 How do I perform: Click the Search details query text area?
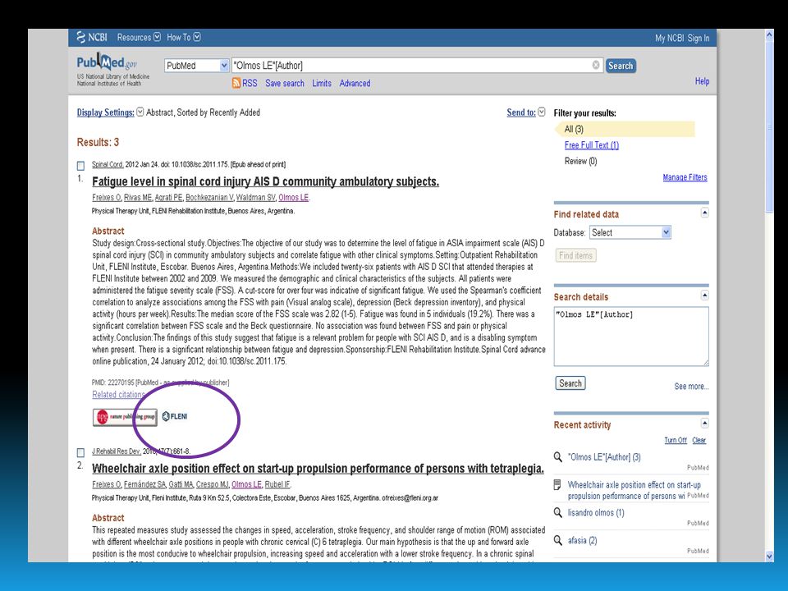pos(631,337)
